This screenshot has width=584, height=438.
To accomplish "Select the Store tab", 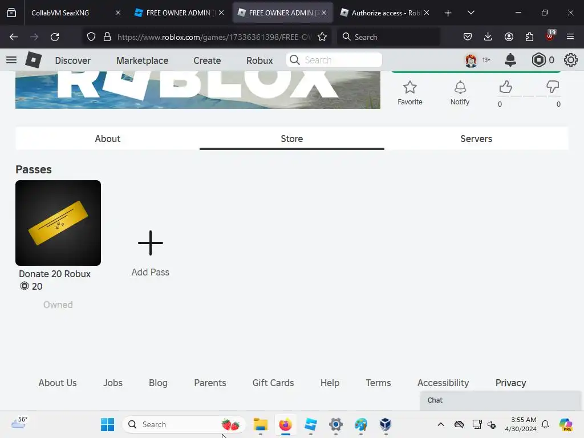I will pyautogui.click(x=291, y=139).
